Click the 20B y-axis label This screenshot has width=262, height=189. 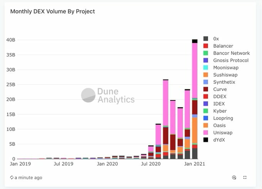tap(11, 99)
